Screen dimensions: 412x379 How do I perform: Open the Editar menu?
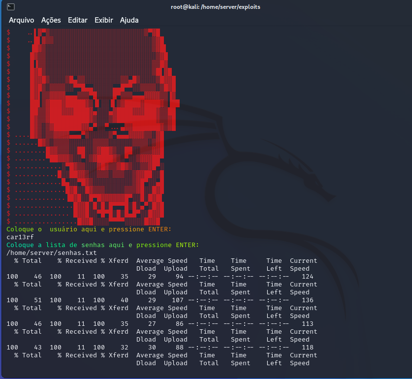[x=77, y=20]
